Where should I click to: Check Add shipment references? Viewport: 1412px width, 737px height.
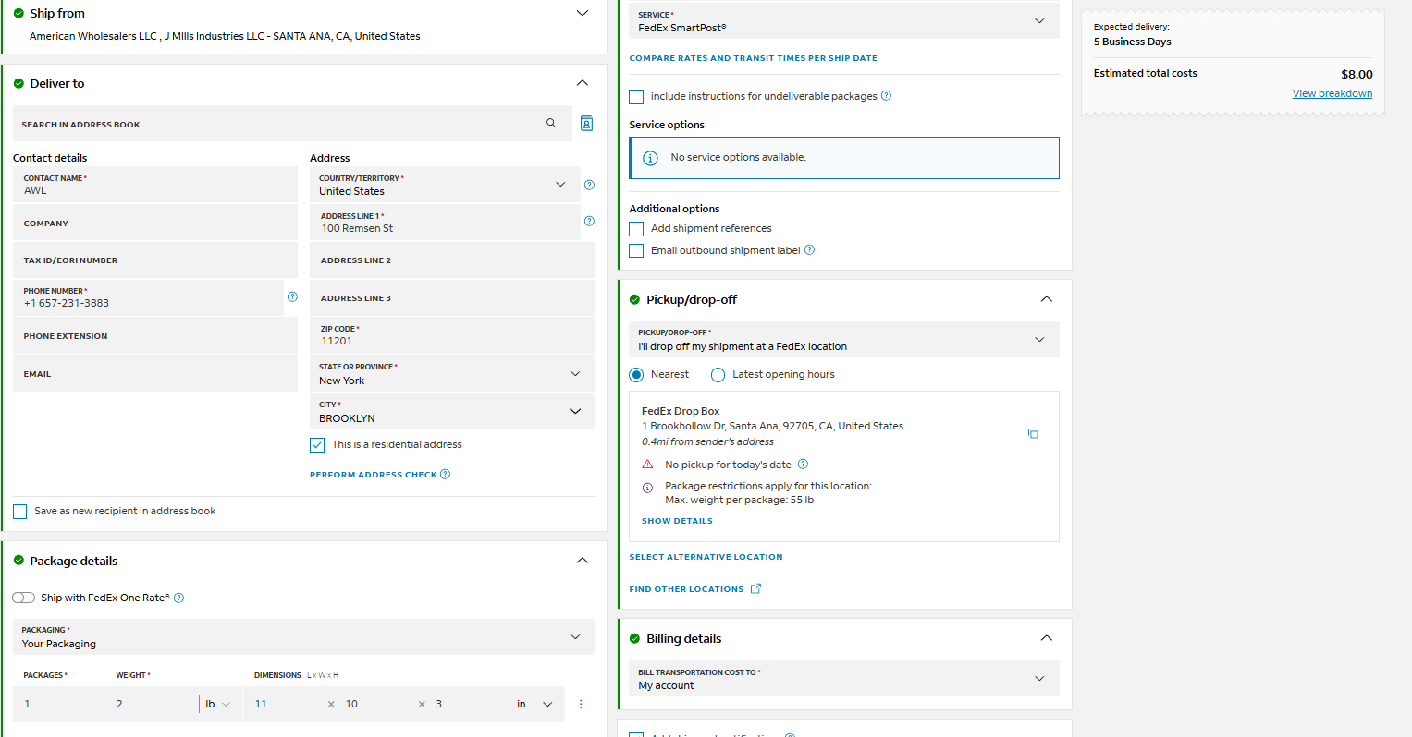click(x=636, y=228)
